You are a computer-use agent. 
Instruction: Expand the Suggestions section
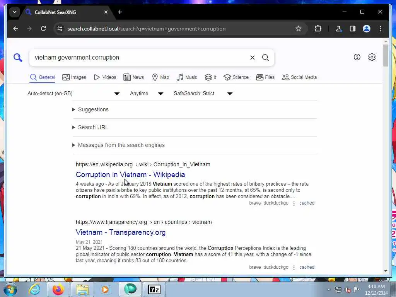click(90, 109)
